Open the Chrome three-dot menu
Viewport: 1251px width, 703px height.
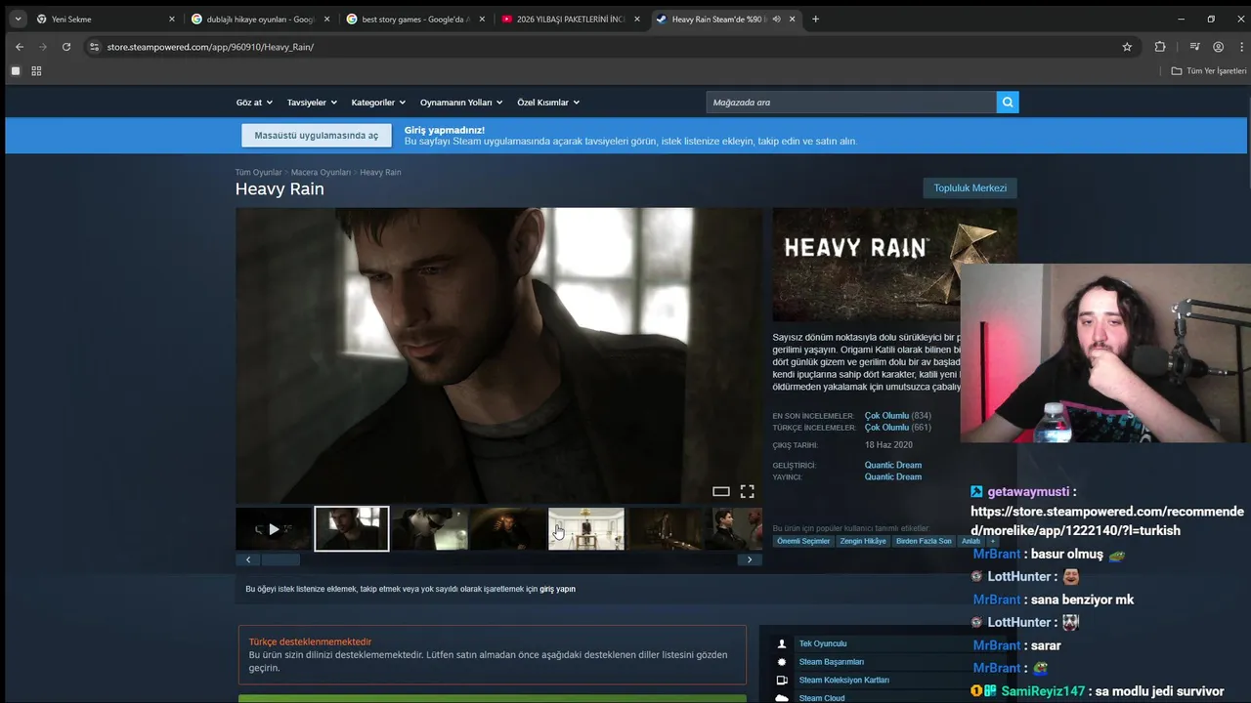point(1239,47)
